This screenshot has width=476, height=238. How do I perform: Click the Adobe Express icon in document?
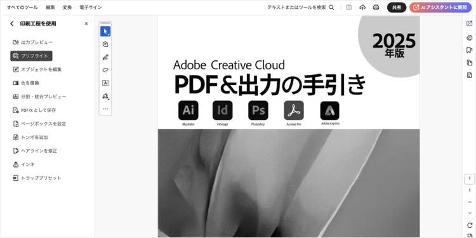pyautogui.click(x=329, y=110)
